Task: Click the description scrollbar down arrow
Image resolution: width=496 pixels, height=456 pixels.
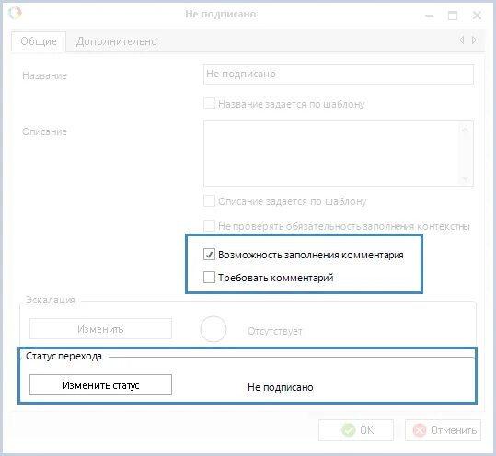Action: [x=466, y=179]
